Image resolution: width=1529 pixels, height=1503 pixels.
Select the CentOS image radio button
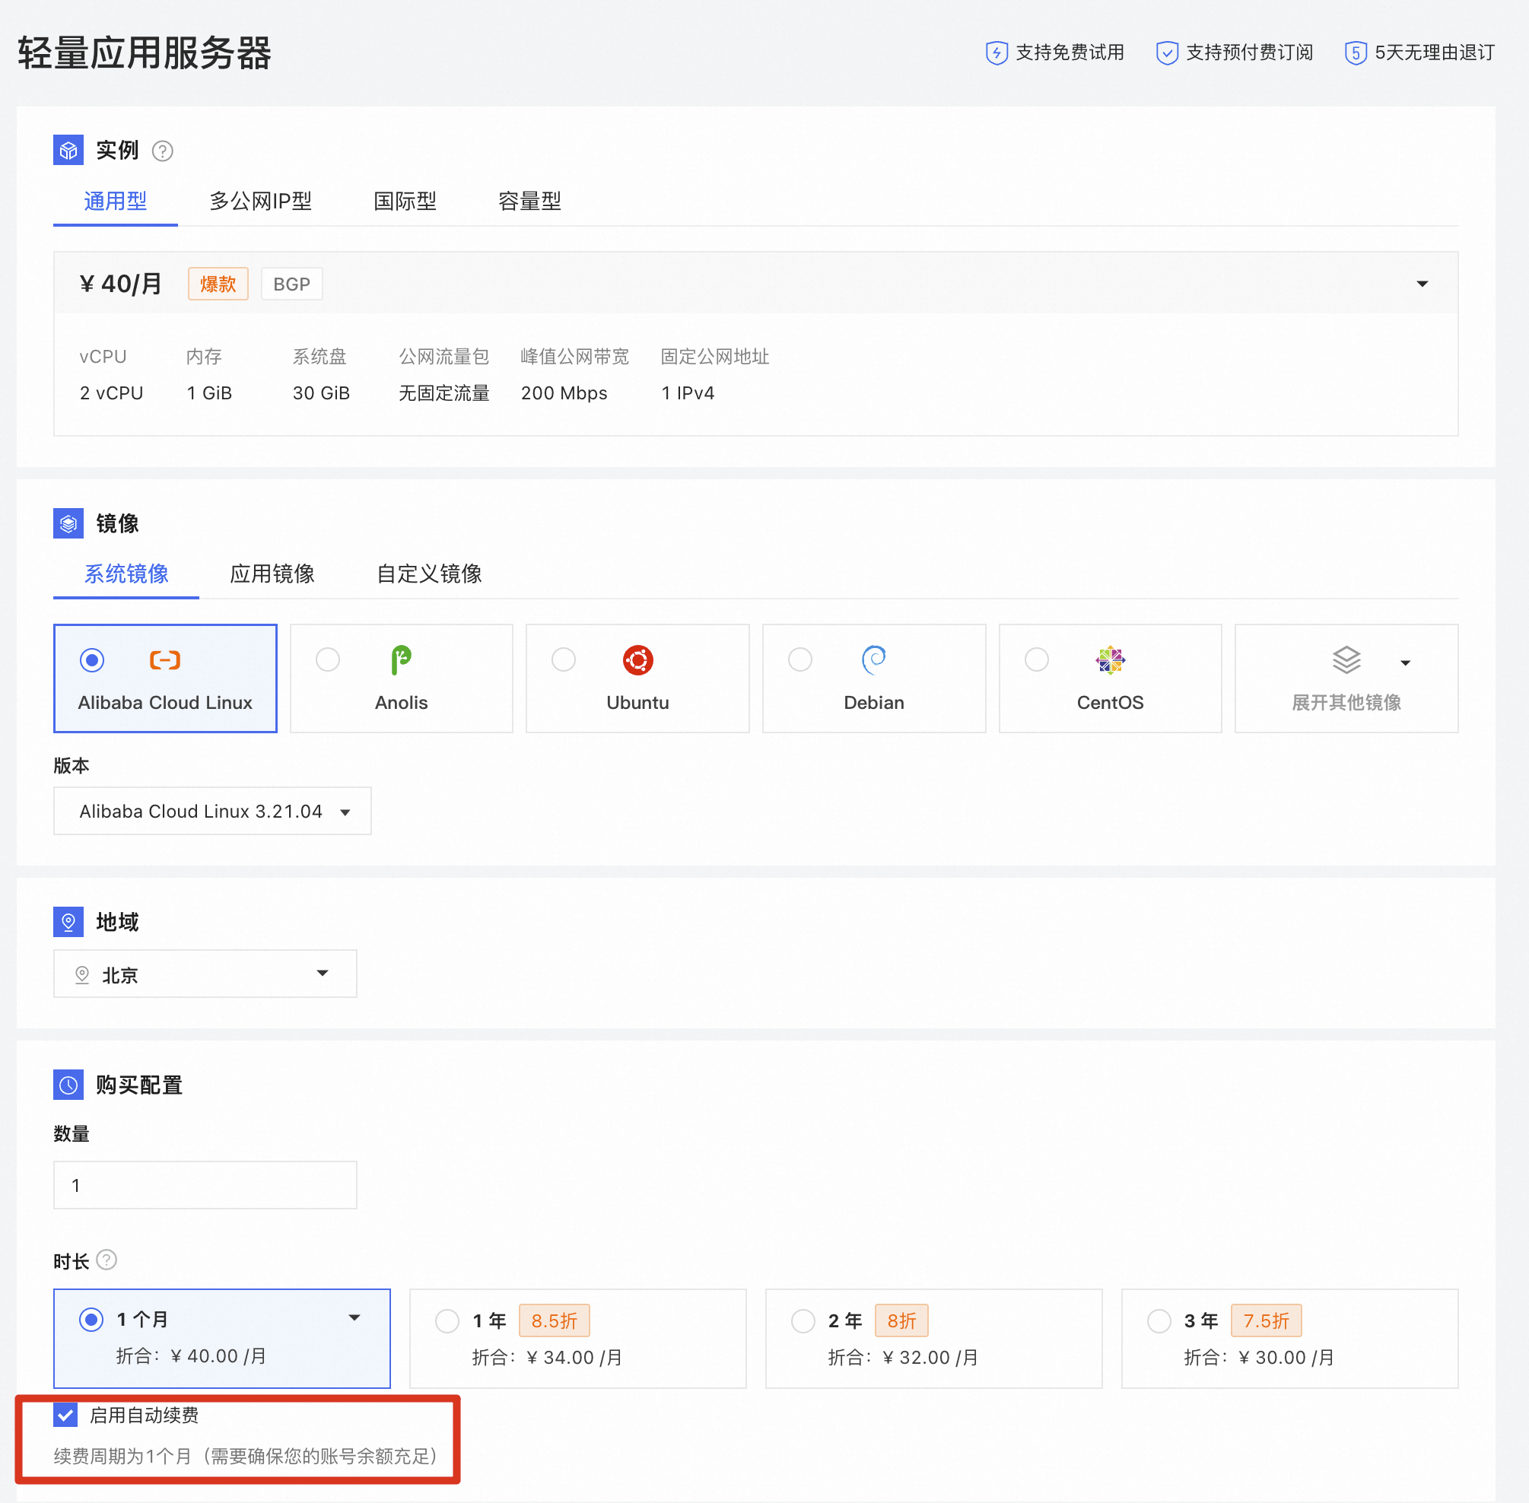click(1036, 659)
